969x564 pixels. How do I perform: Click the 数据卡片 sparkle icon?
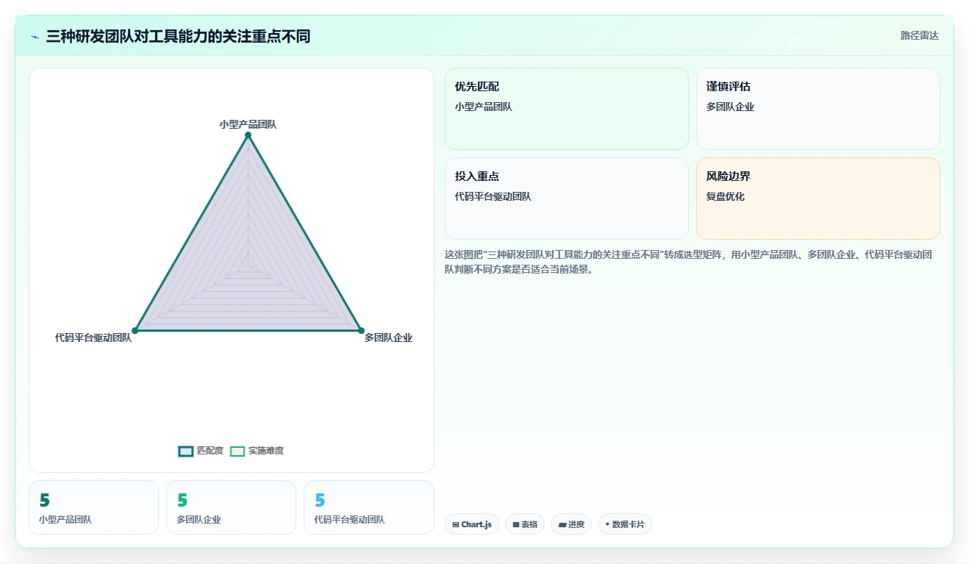click(x=607, y=525)
